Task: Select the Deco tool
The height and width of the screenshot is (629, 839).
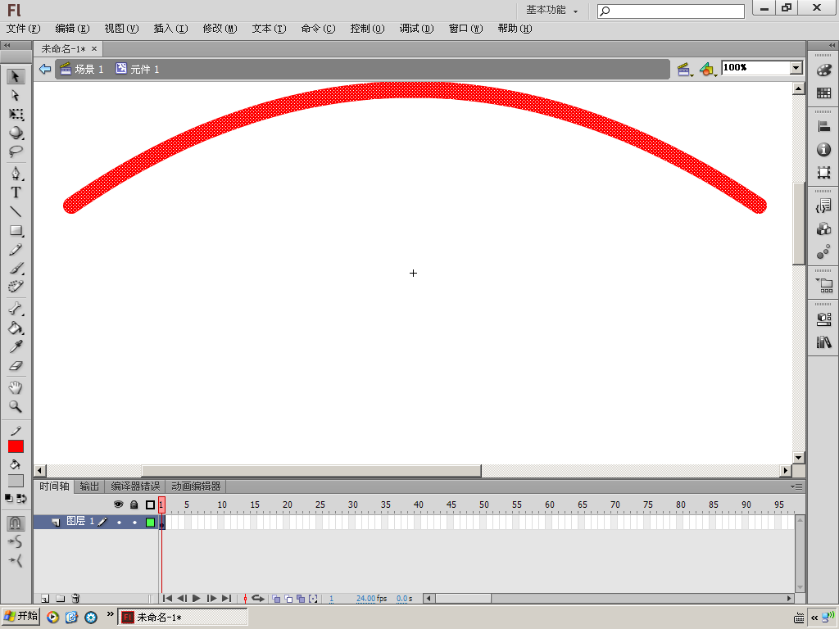Action: [16, 287]
